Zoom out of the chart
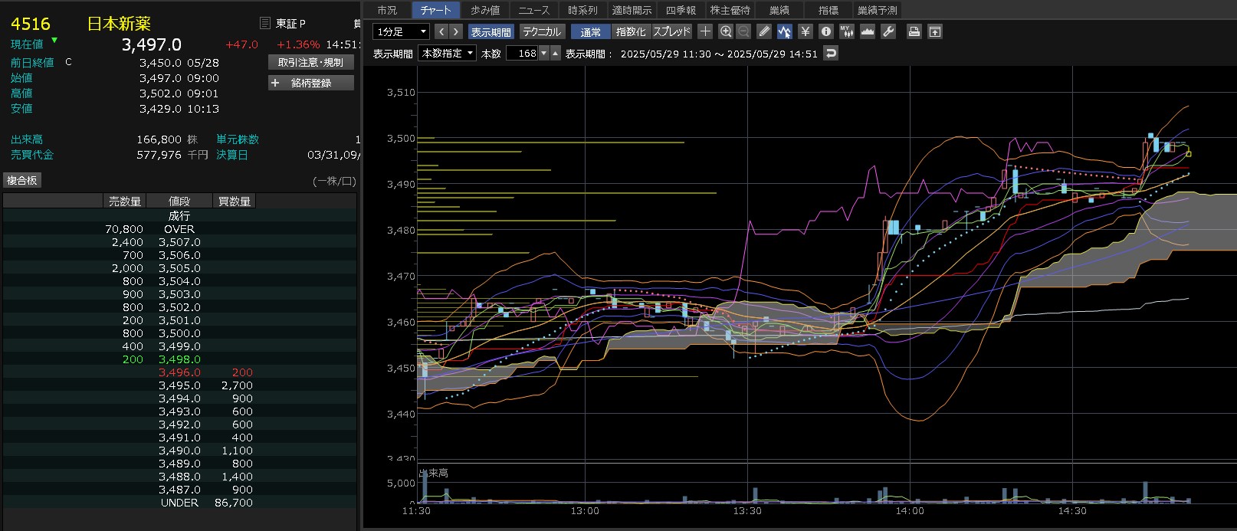 [x=743, y=31]
